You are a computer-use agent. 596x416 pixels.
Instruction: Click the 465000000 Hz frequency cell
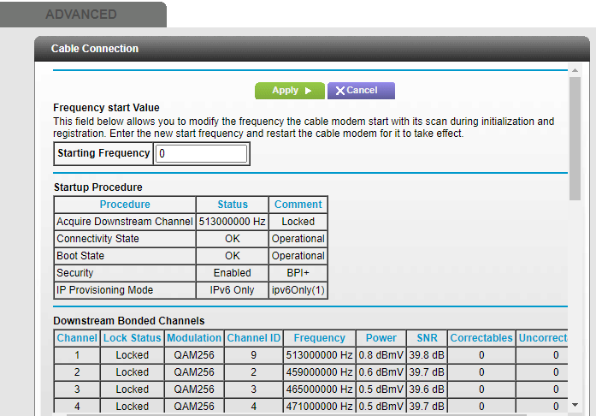319,389
